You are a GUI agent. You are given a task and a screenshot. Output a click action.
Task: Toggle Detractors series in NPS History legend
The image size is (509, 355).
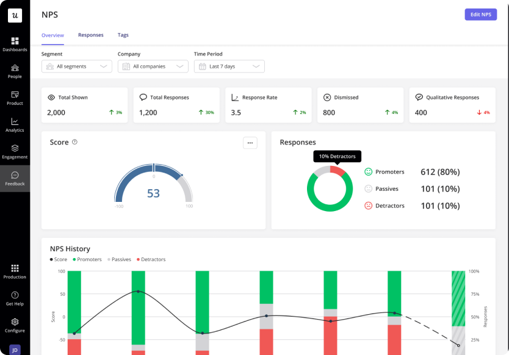point(151,259)
